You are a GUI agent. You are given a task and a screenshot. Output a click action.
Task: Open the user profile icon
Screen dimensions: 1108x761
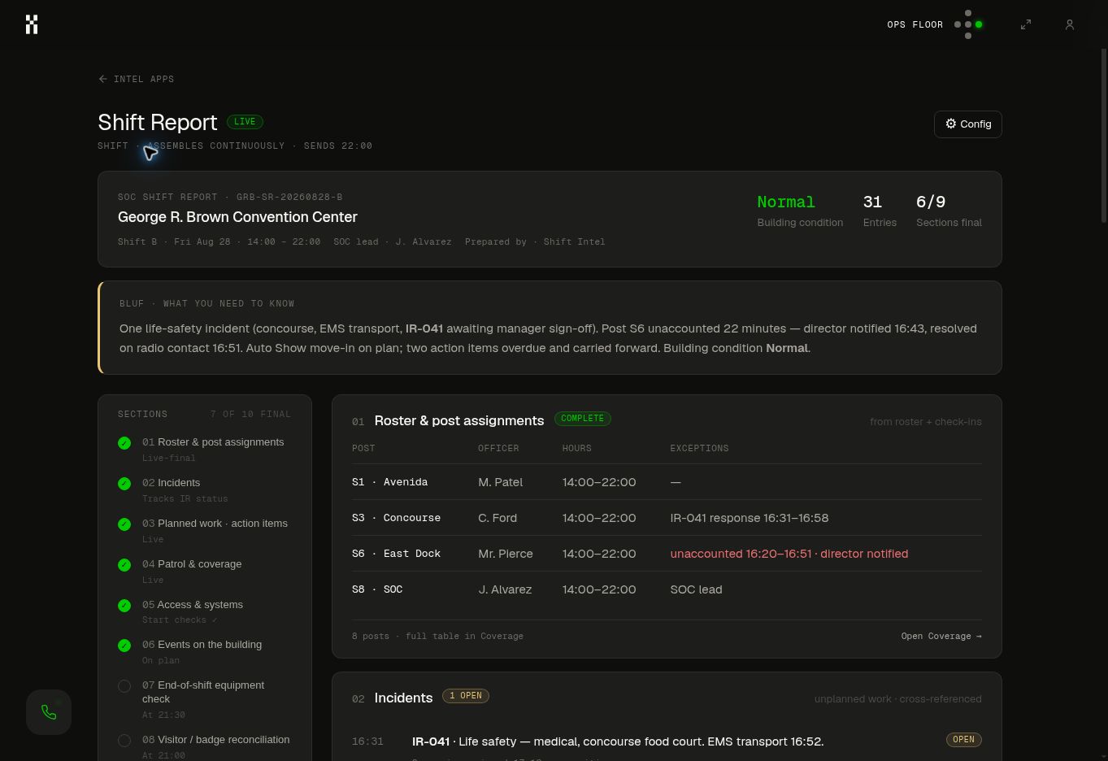(x=1070, y=24)
